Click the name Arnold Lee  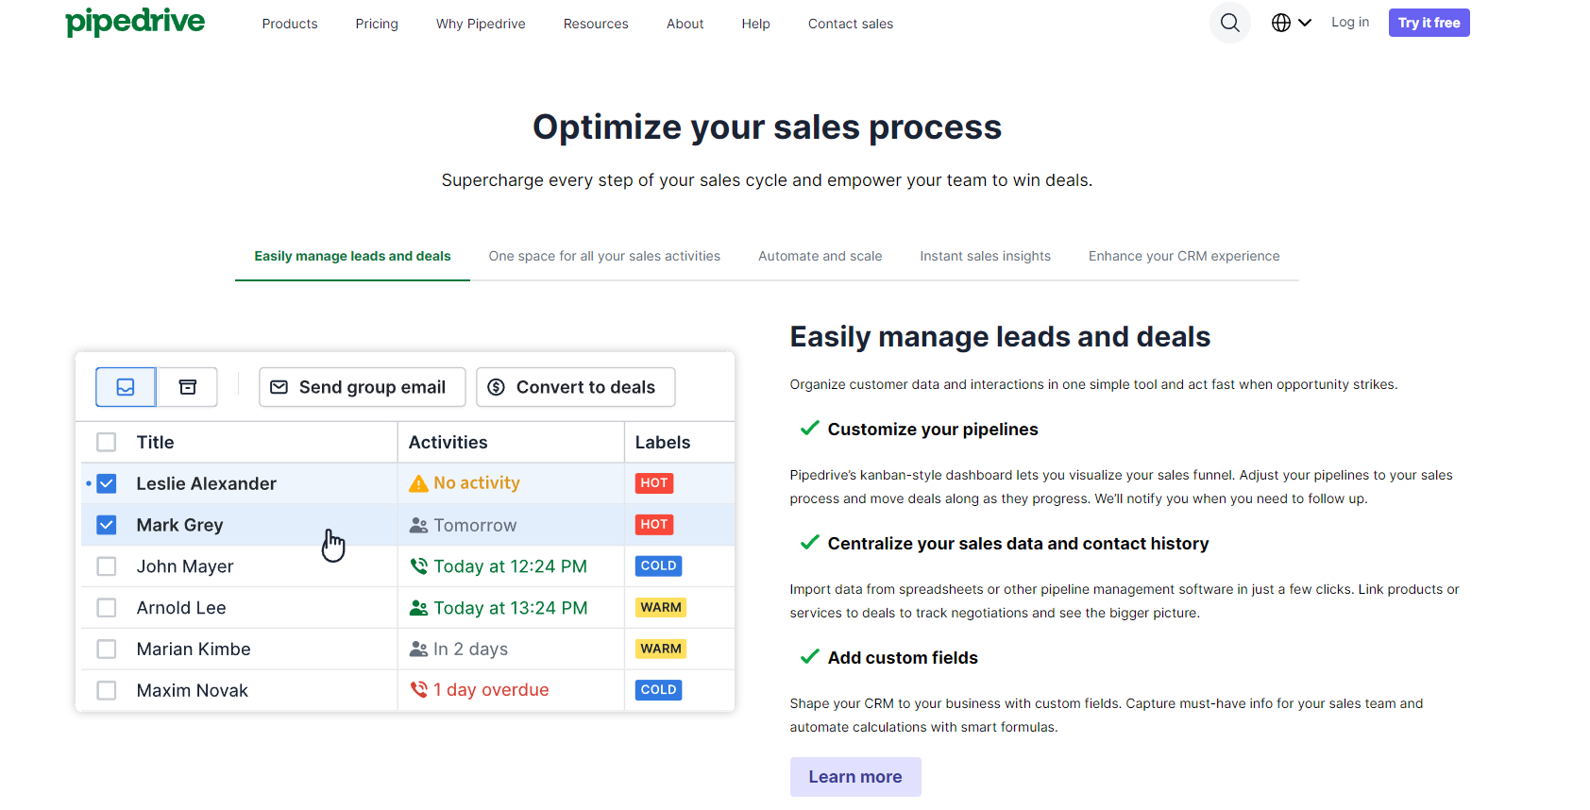point(181,608)
